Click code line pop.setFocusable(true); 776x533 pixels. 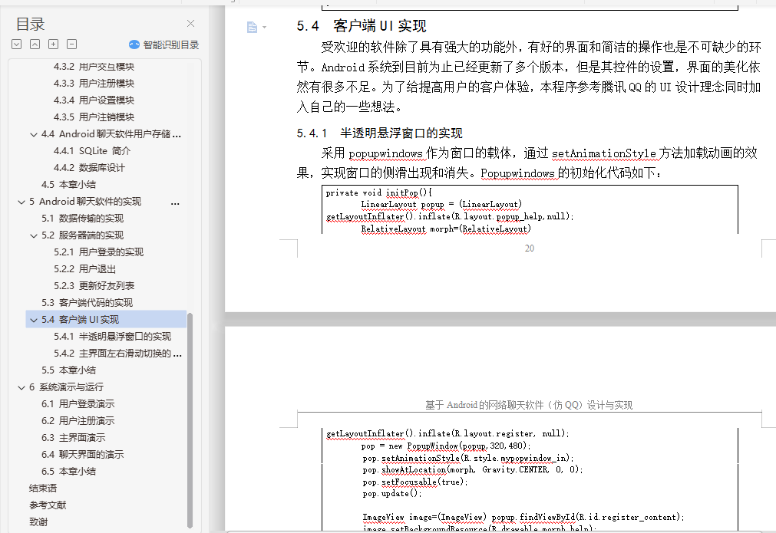coord(415,482)
